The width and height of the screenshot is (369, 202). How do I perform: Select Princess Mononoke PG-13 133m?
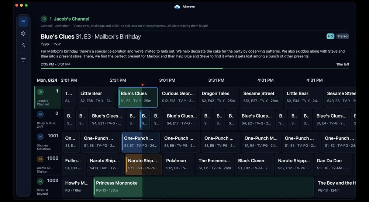tap(203, 187)
